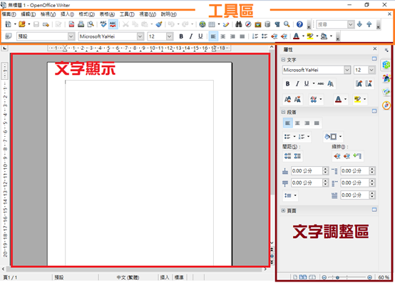Click the Export as PDF icon
This screenshot has width=395, height=283.
click(71, 24)
